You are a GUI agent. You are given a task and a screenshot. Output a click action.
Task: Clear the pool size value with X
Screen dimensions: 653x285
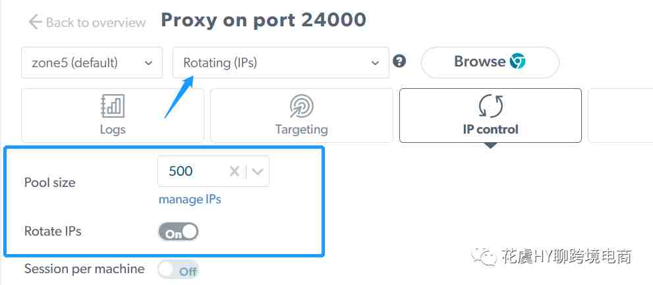coord(235,171)
